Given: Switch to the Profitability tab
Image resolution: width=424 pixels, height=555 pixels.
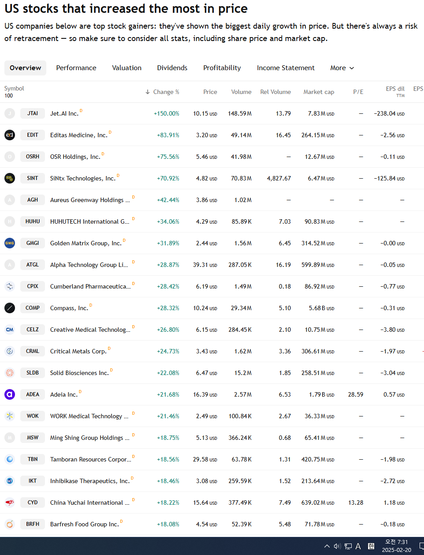Looking at the screenshot, I should pos(222,68).
